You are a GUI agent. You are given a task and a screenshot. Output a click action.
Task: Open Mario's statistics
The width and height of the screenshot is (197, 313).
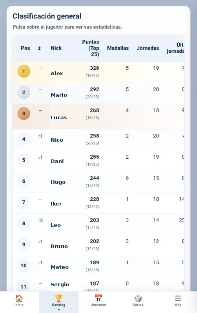click(59, 95)
